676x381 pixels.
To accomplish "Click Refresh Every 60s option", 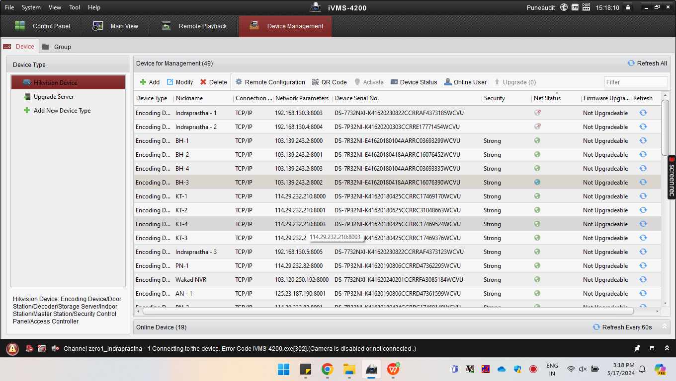I will [x=622, y=327].
